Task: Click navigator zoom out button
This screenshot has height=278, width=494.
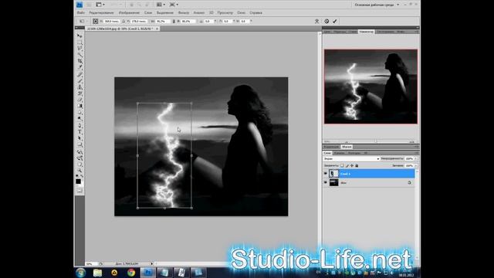Action: pos(347,141)
